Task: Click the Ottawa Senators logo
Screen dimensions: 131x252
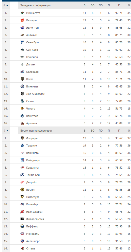Action: (22, 248)
